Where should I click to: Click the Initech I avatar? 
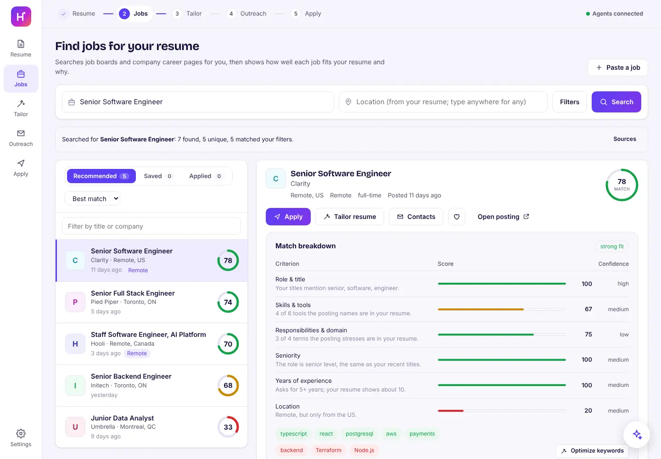tap(75, 386)
